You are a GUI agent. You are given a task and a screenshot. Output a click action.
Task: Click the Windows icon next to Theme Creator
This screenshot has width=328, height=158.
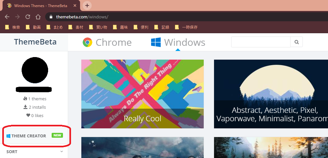pyautogui.click(x=8, y=136)
